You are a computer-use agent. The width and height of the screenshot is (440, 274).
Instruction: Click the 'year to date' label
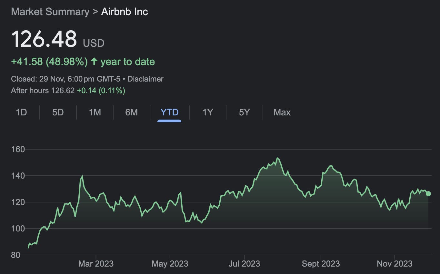[x=127, y=62]
